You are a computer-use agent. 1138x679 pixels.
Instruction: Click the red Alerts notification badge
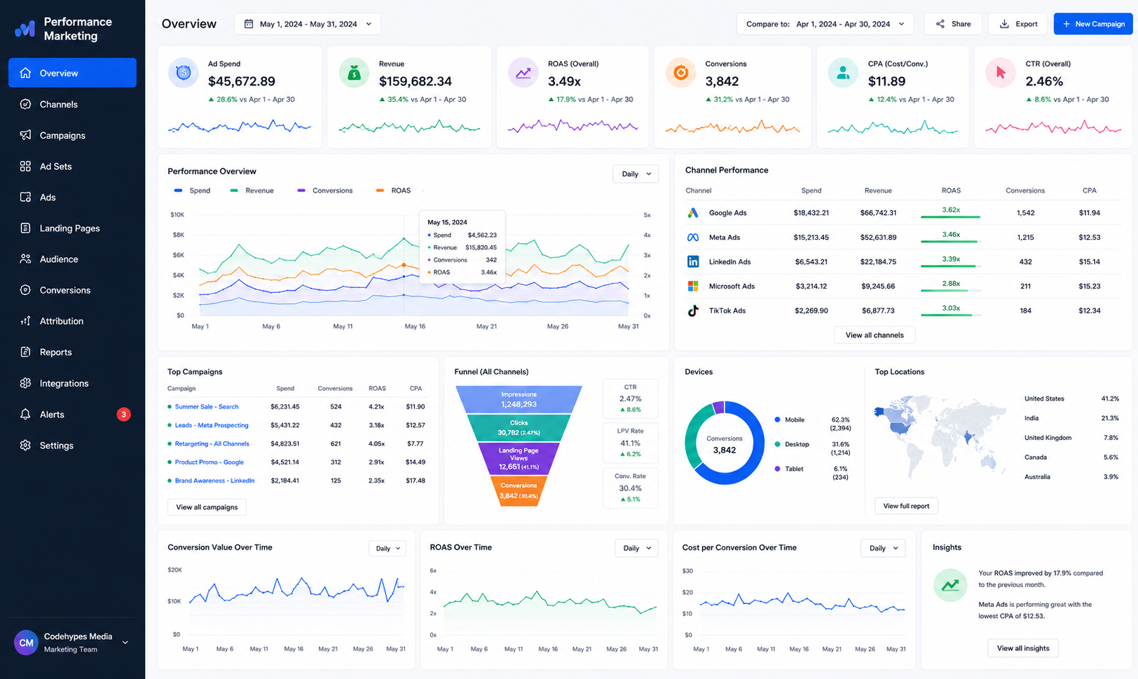tap(123, 414)
